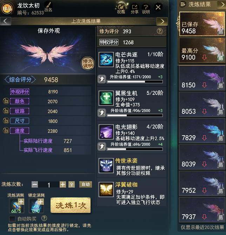Screen dimensions: 226x235
Task: Go to previous result with left arrow
Action: pos(6,21)
